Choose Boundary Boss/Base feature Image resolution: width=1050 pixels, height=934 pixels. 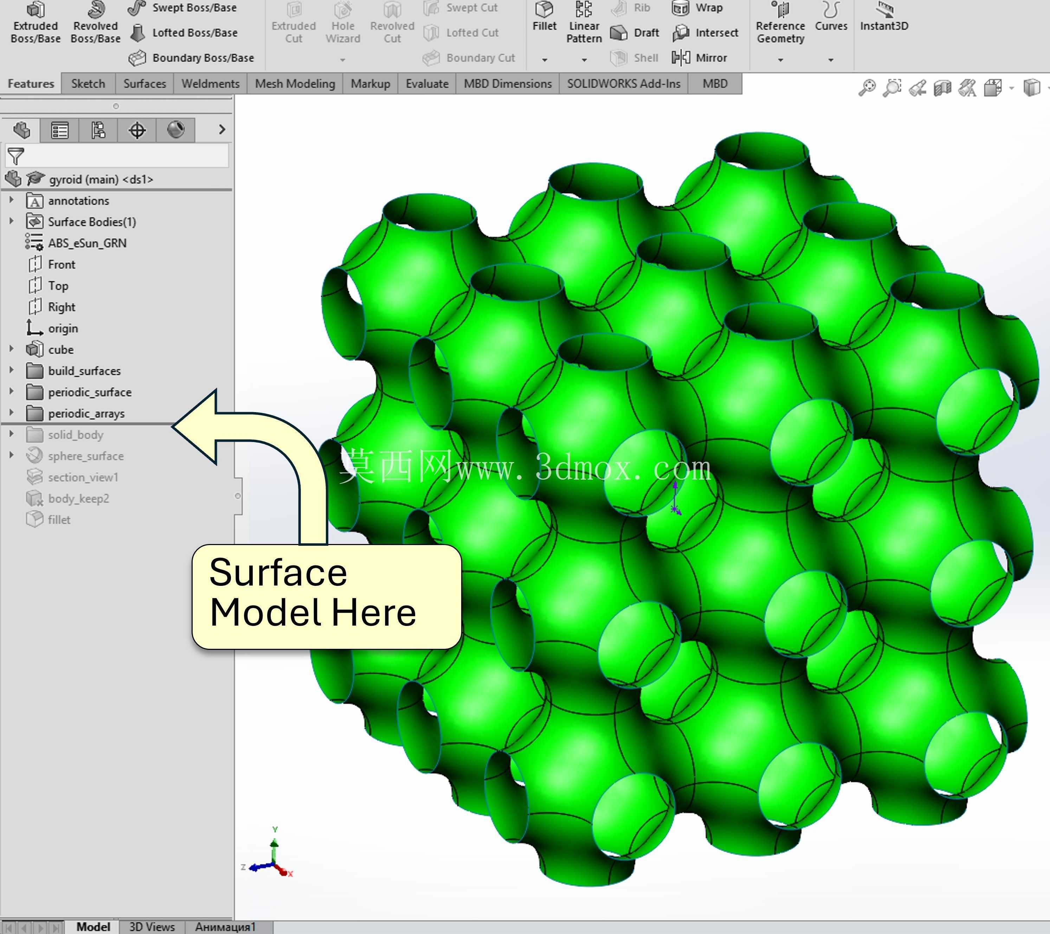point(191,58)
